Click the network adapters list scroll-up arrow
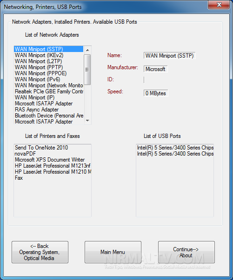233x280 pixels. 87,50
